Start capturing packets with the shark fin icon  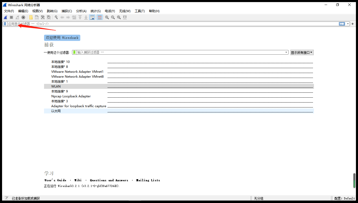coord(5,17)
